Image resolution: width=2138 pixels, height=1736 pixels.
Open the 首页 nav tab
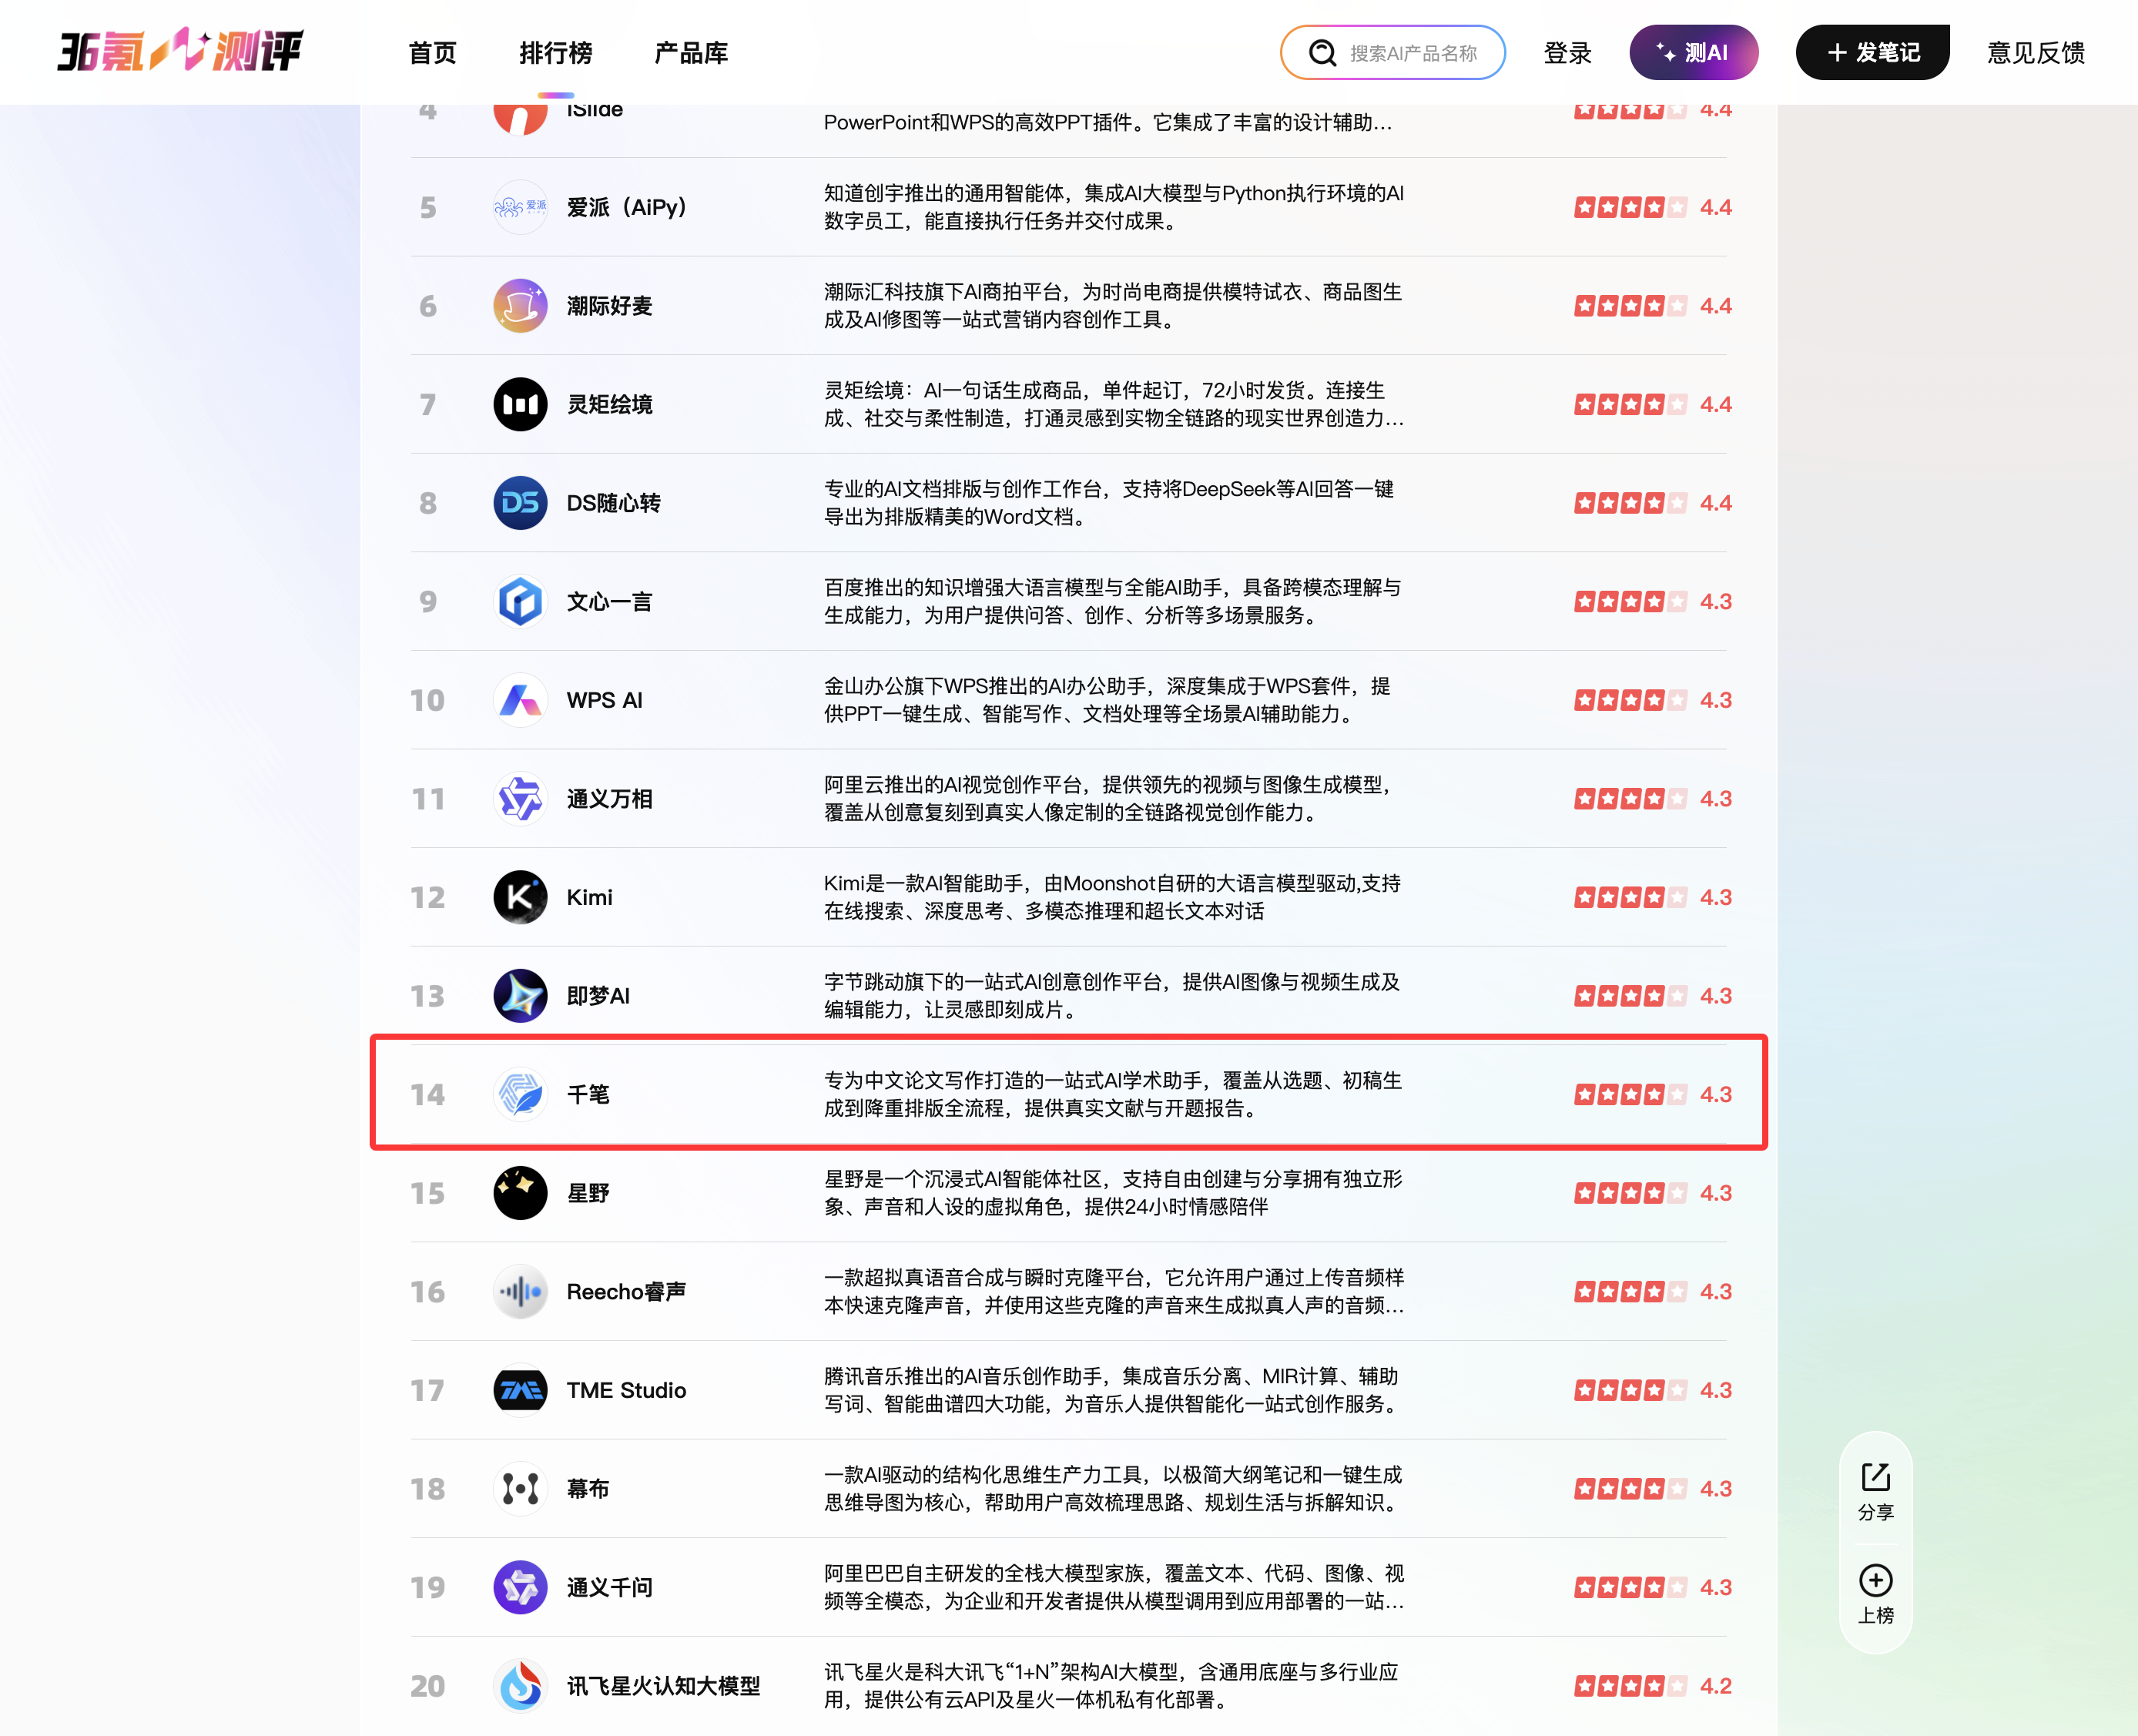coord(433,53)
